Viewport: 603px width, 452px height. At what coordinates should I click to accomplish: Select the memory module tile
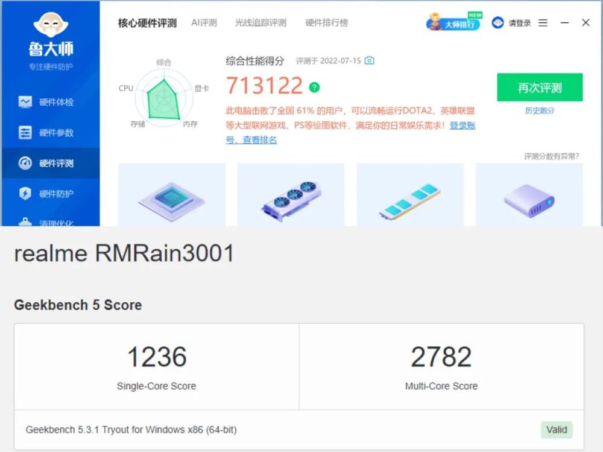coord(410,194)
